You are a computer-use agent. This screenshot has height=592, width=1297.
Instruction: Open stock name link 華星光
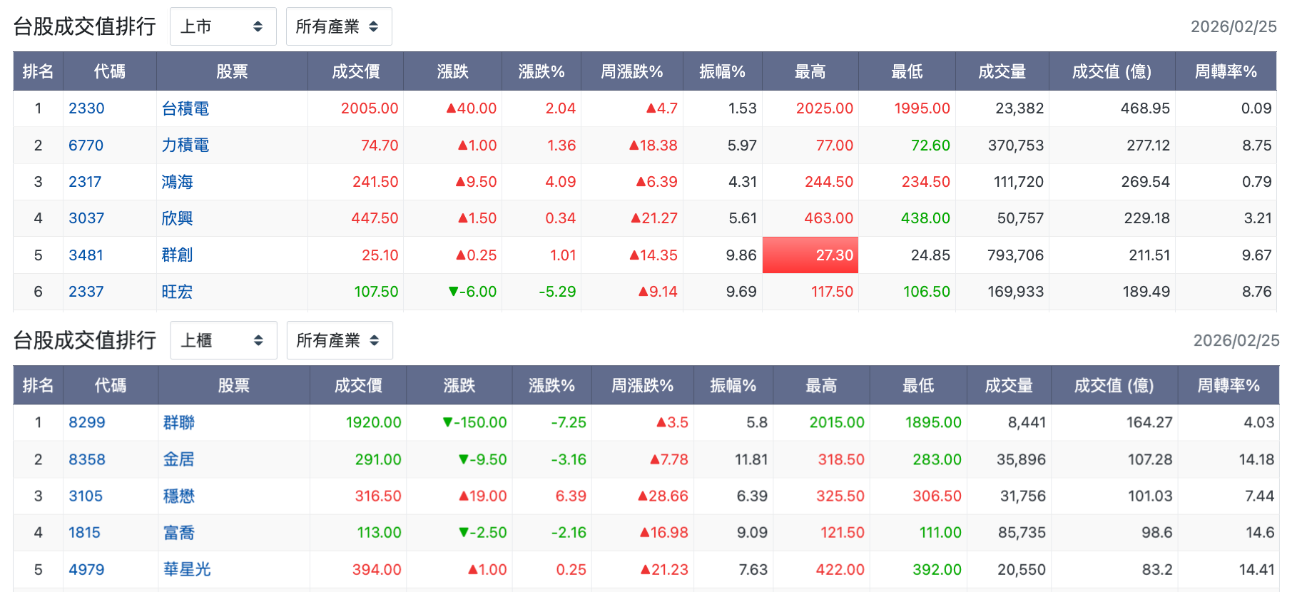click(187, 569)
